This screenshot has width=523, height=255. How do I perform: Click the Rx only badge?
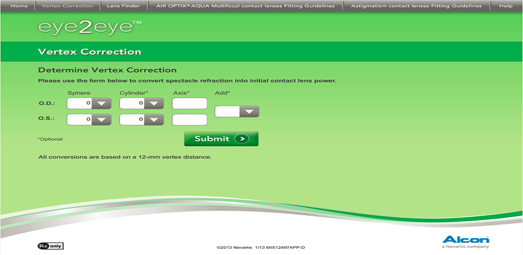click(51, 246)
